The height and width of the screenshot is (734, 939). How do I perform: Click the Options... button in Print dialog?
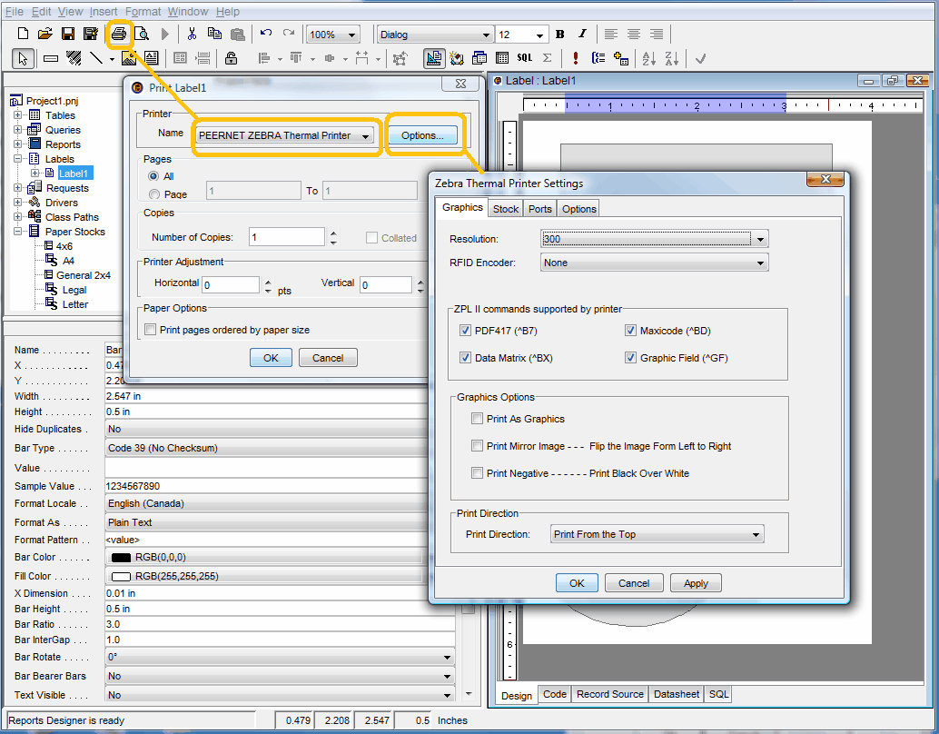click(422, 135)
